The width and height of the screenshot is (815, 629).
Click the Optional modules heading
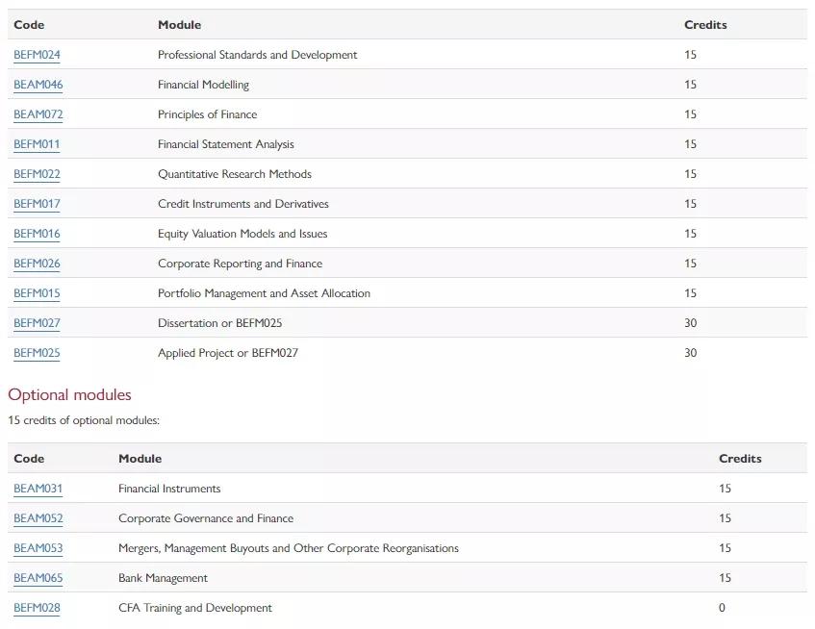70,394
